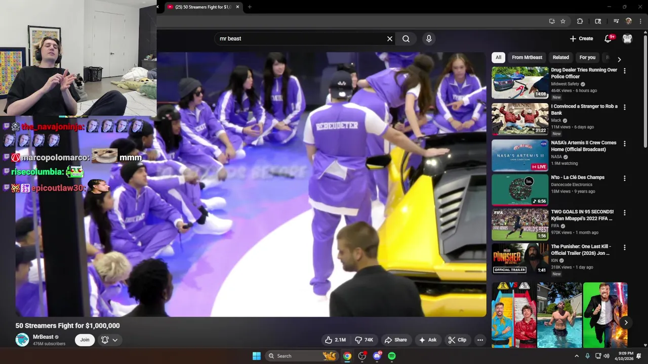This screenshot has width=648, height=364.
Task: Open 'Drug Dealer Tries Running Over' video thumbnail
Action: pos(520,82)
